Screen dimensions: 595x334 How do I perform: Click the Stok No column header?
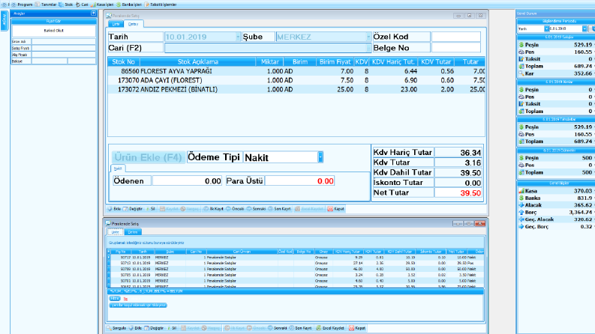(124, 61)
